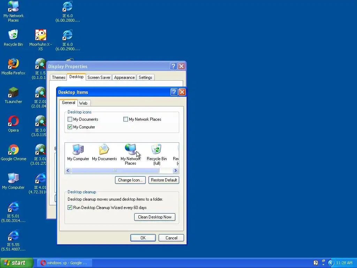Click the help tray icon in system tray
This screenshot has width=357, height=268.
316,263
